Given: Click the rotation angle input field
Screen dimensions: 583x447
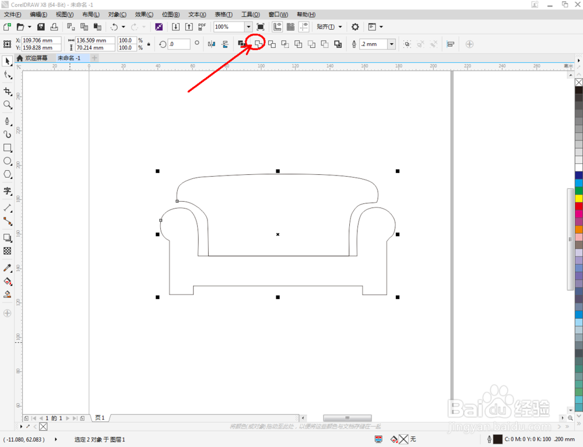Looking at the screenshot, I should pos(179,44).
